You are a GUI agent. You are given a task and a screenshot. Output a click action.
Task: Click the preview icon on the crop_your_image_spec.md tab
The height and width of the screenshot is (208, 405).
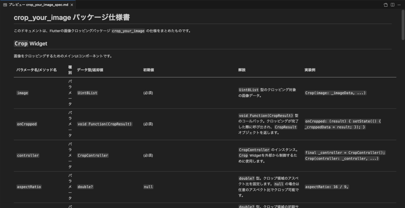click(x=5, y=5)
